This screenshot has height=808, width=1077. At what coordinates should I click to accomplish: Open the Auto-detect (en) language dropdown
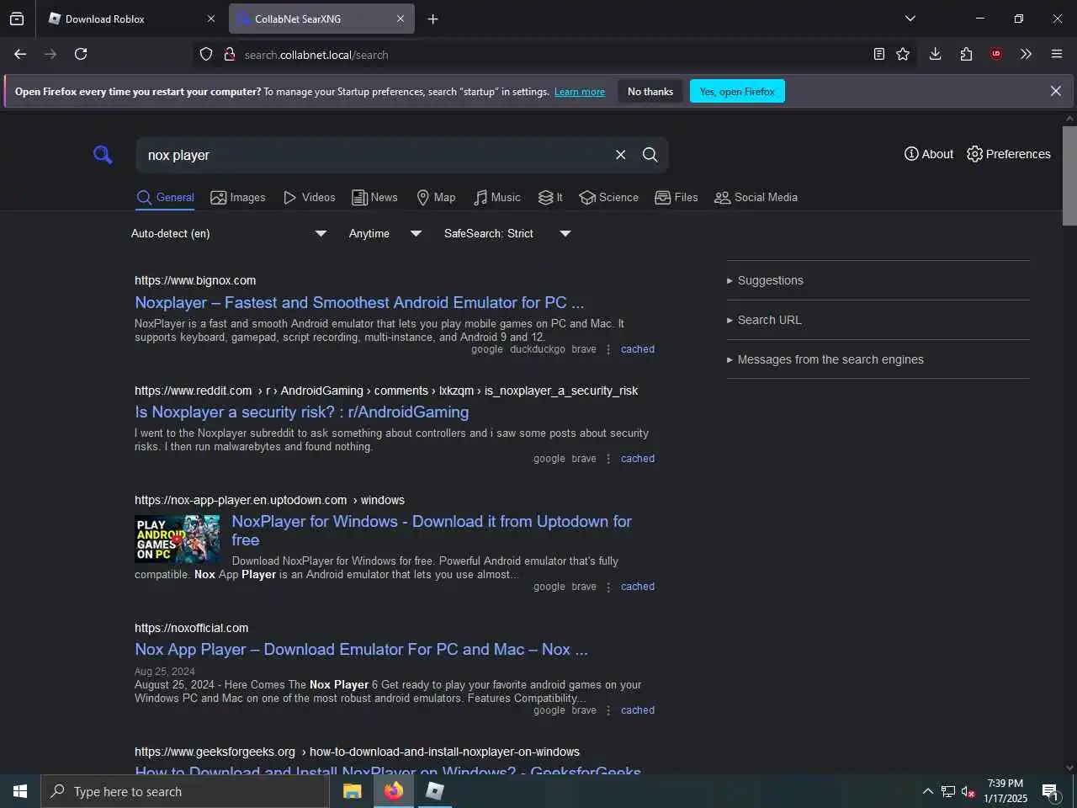229,233
